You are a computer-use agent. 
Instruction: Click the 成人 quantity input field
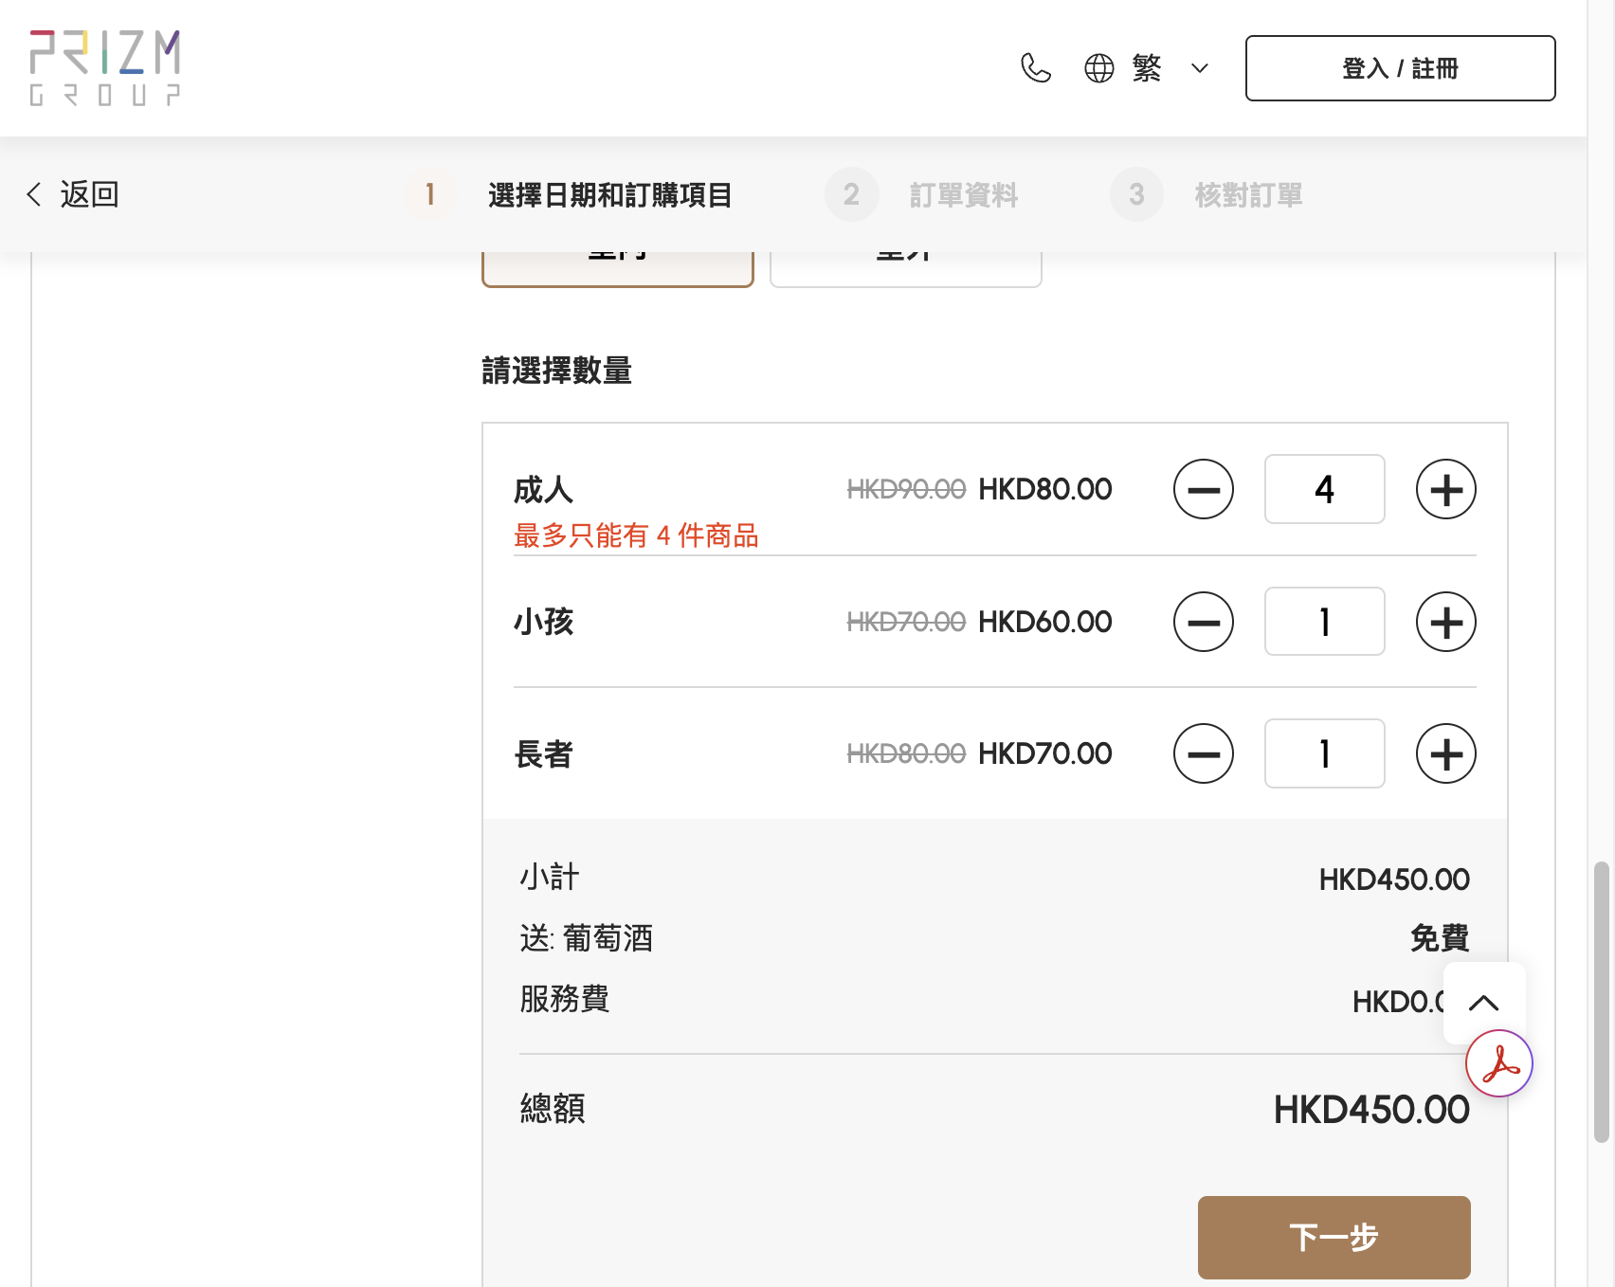pyautogui.click(x=1324, y=489)
